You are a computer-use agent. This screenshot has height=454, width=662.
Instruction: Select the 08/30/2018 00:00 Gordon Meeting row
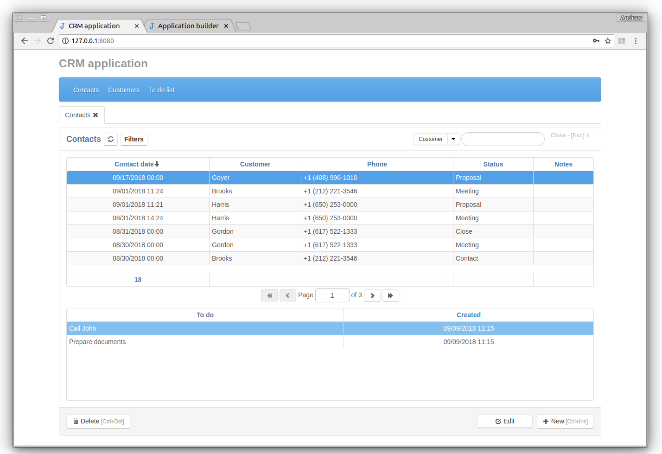tap(330, 245)
